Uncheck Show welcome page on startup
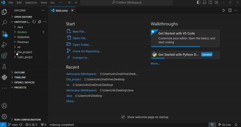Viewport: 241px width, 127px height. pos(123,117)
